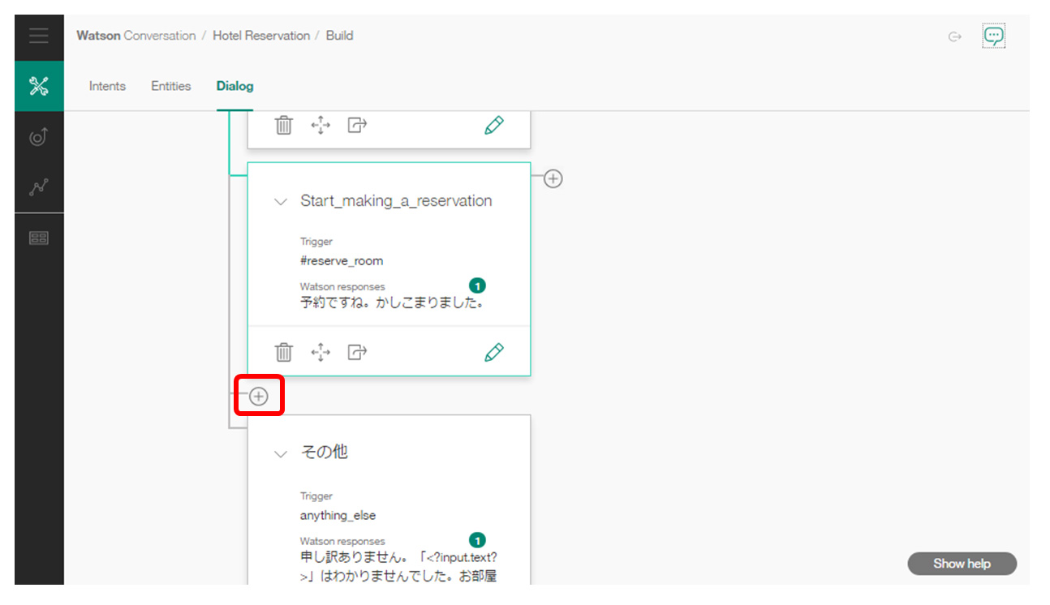This screenshot has height=605, width=1050.
Task: Click the #reserve_room trigger text
Action: tap(342, 261)
